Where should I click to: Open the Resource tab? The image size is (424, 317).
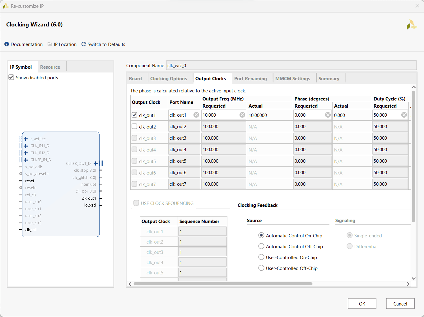click(50, 67)
